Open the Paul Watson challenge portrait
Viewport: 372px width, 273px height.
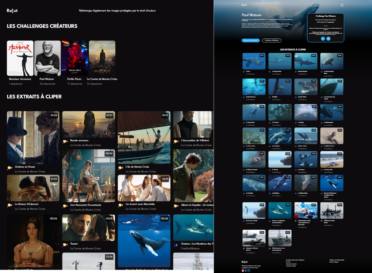48,58
